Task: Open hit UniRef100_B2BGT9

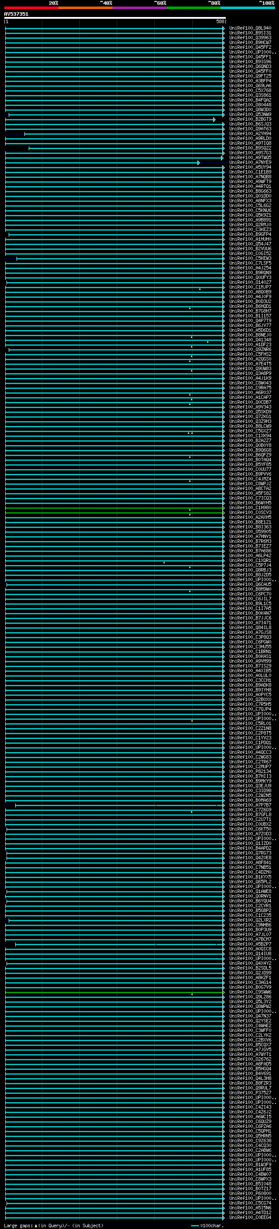Action: click(x=250, y=119)
